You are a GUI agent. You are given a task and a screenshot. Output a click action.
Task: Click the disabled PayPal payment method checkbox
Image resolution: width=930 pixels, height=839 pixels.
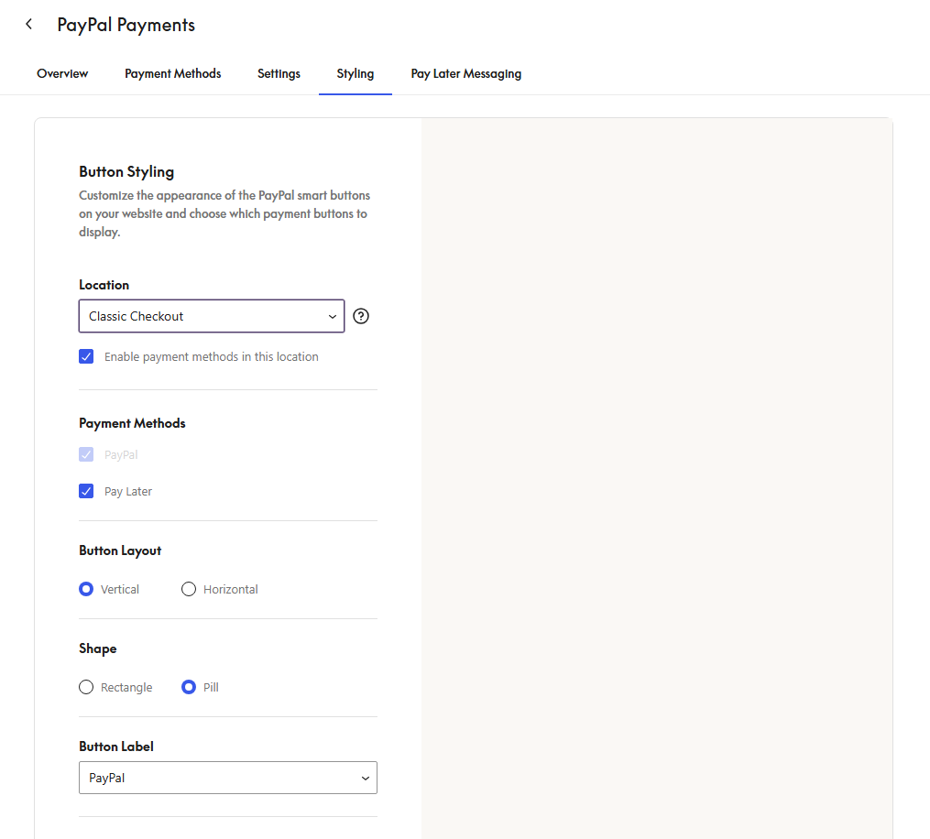point(86,455)
